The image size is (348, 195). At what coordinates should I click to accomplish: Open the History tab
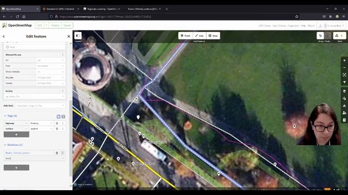(55, 25)
